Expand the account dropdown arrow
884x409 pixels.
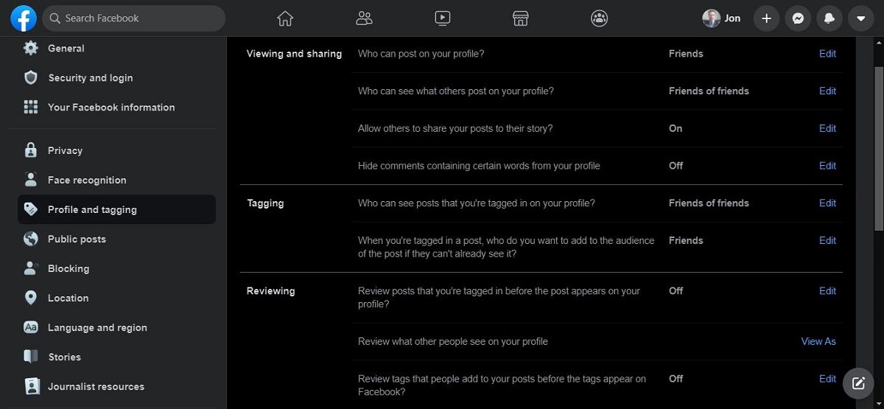(860, 18)
